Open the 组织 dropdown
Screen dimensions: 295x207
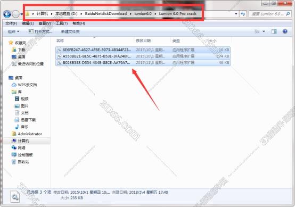[x=13, y=31]
